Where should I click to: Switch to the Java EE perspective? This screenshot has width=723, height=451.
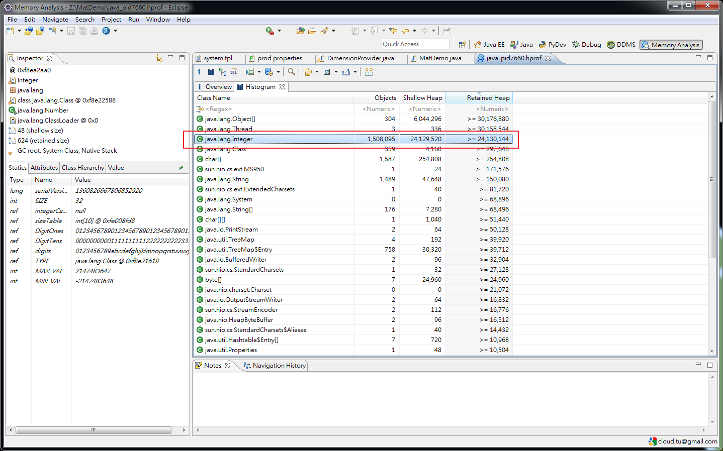point(489,45)
